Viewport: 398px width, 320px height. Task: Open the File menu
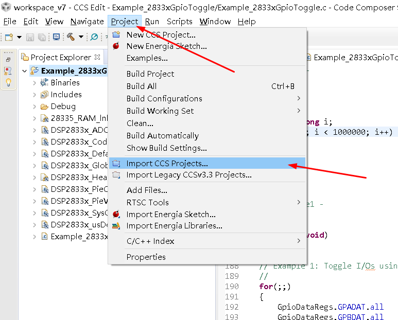(10, 22)
